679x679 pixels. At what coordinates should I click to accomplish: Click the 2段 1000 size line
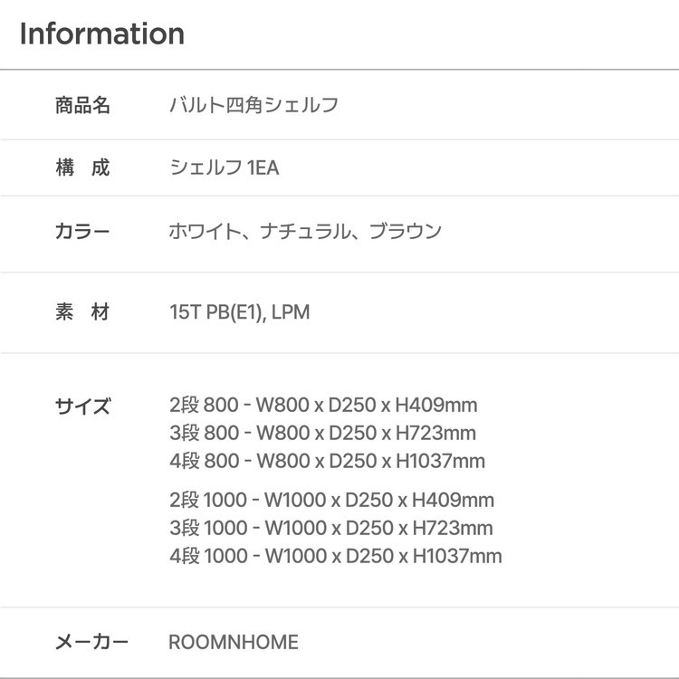tap(331, 500)
